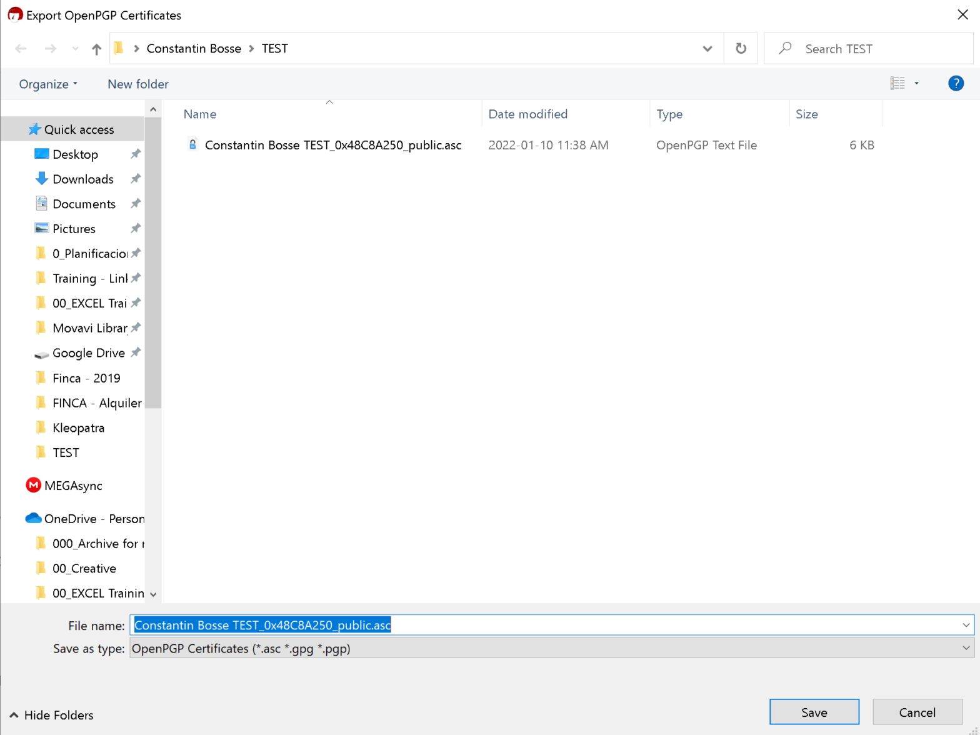Sort files by Type column
The height and width of the screenshot is (735, 980).
coord(669,114)
